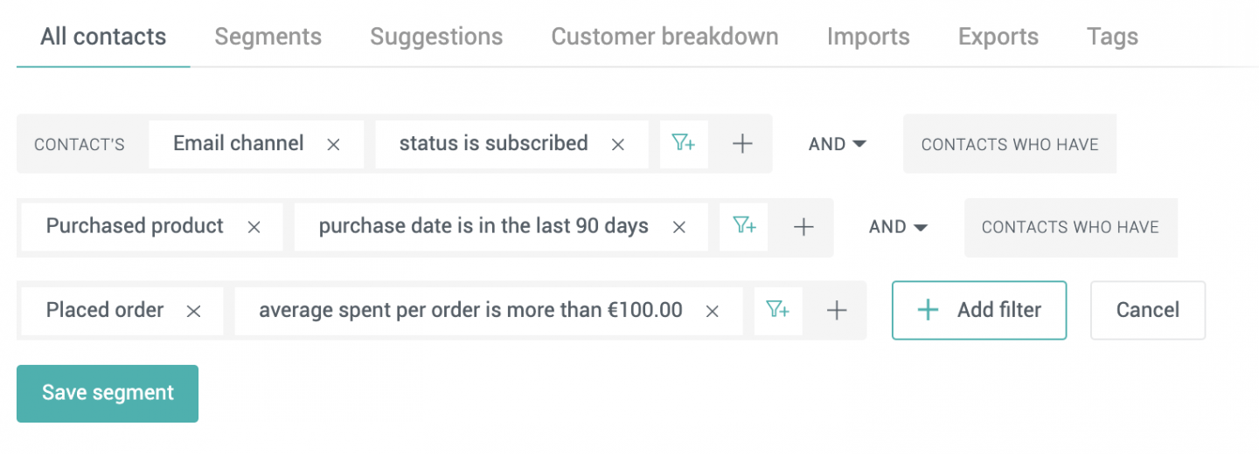
Task: Click plus icon in Purchased product row
Action: pos(803,227)
